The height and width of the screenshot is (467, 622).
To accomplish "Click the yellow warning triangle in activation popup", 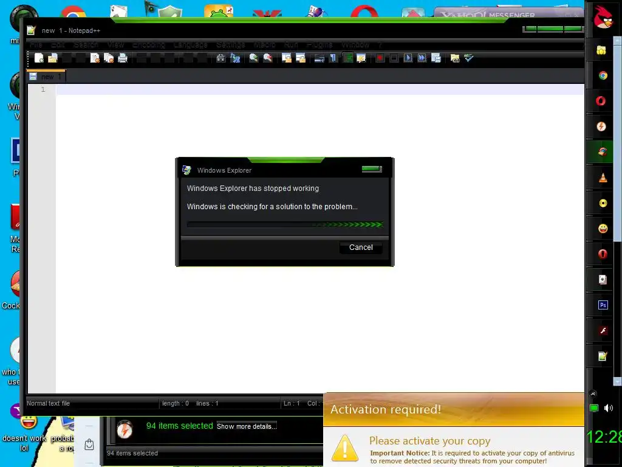I will [345, 448].
